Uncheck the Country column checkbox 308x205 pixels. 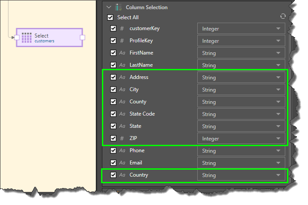[x=113, y=175]
